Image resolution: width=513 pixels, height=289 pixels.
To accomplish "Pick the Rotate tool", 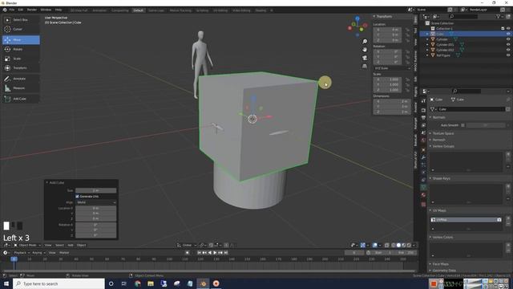I will [21, 49].
